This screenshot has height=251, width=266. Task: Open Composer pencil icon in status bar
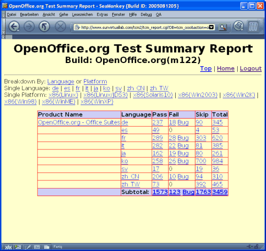click(x=27, y=247)
